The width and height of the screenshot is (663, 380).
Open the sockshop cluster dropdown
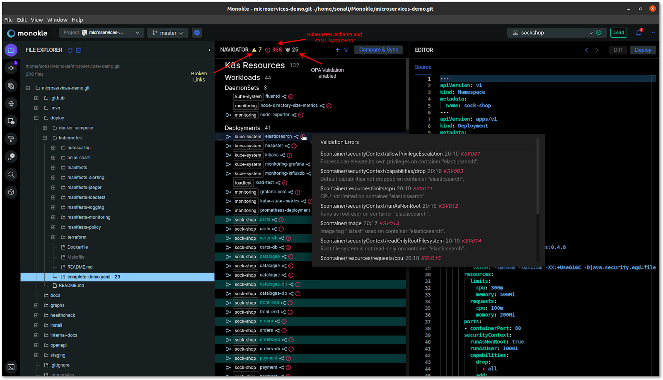552,33
